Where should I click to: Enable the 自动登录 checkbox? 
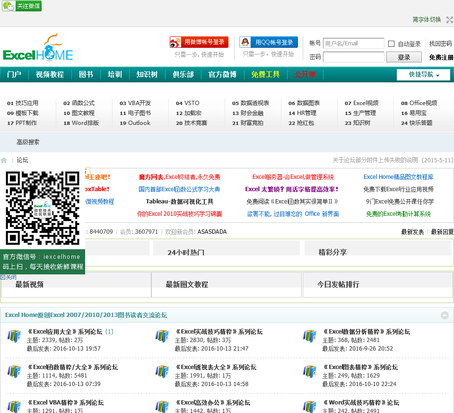click(x=391, y=44)
